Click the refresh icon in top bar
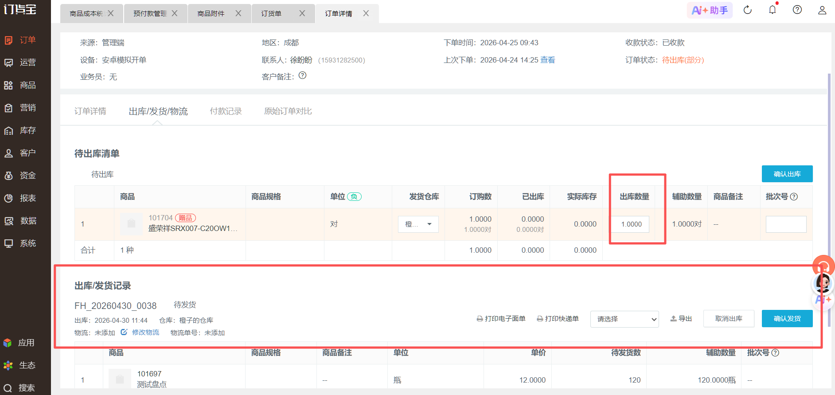The width and height of the screenshot is (835, 395). (x=748, y=10)
